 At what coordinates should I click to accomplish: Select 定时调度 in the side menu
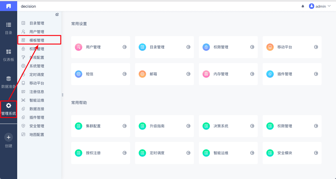point(37,75)
